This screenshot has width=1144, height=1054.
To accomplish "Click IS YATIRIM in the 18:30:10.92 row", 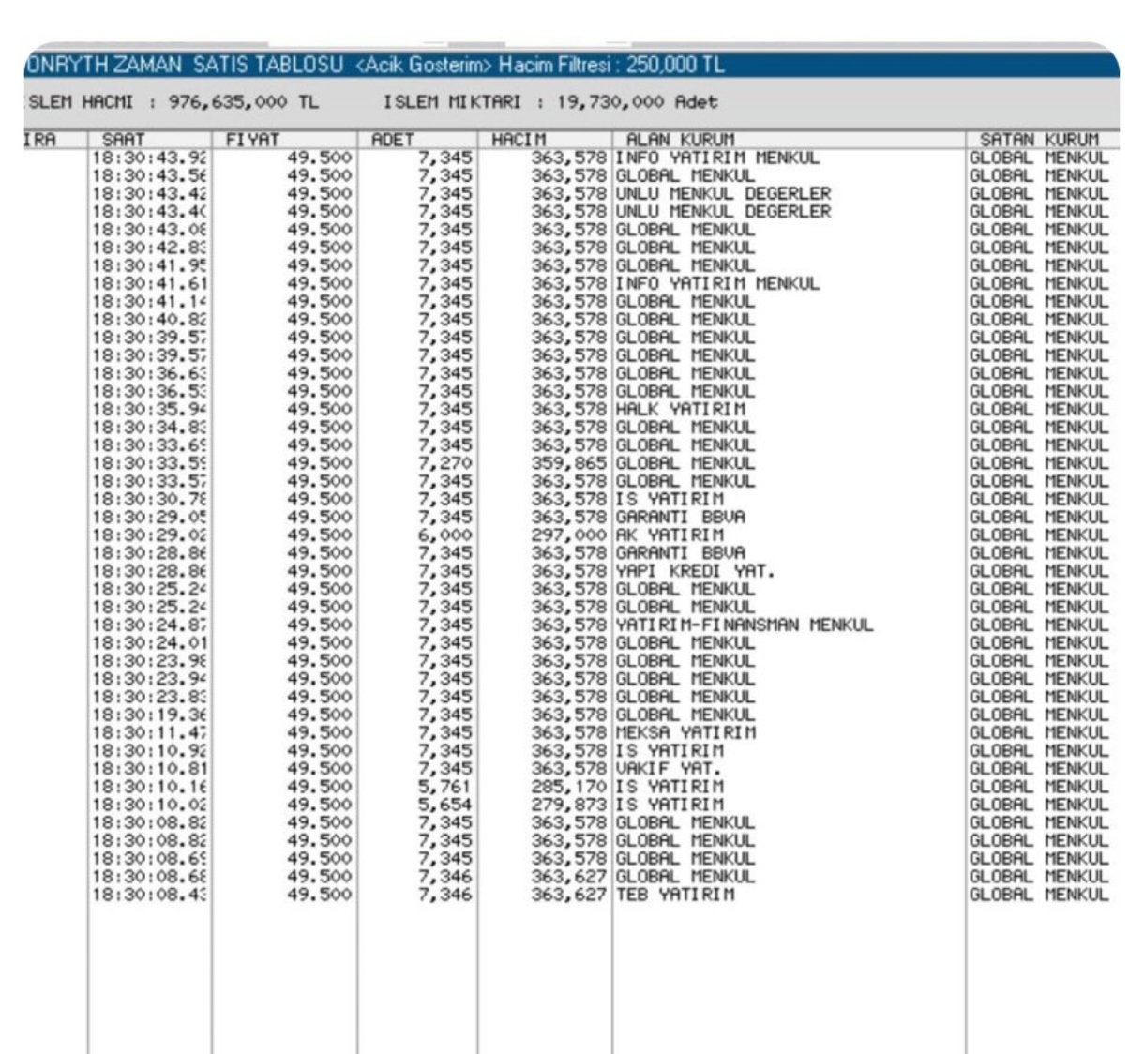I will 670,750.
